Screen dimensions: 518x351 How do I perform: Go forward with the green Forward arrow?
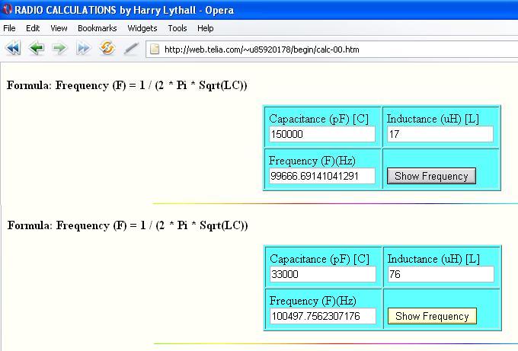pos(59,48)
